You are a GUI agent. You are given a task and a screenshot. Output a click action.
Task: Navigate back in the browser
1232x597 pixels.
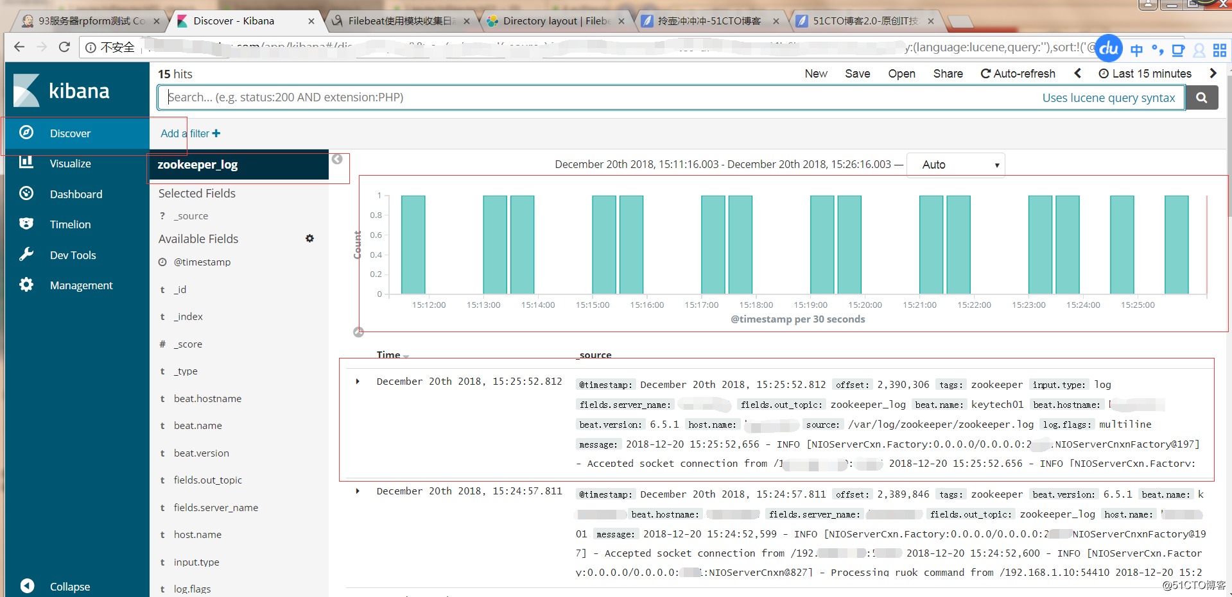coord(19,47)
